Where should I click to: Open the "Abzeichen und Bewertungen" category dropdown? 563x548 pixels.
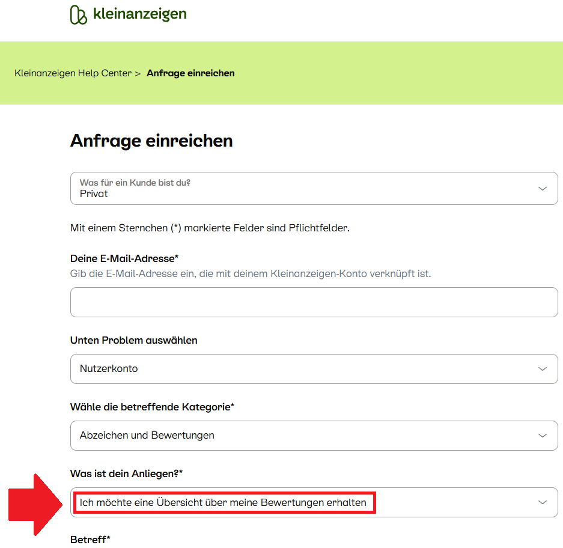point(300,435)
